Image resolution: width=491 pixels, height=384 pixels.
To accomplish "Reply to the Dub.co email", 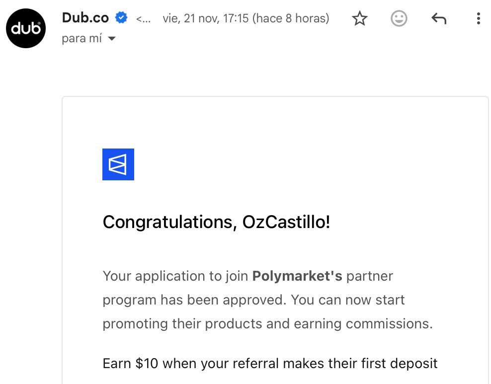I will click(438, 19).
